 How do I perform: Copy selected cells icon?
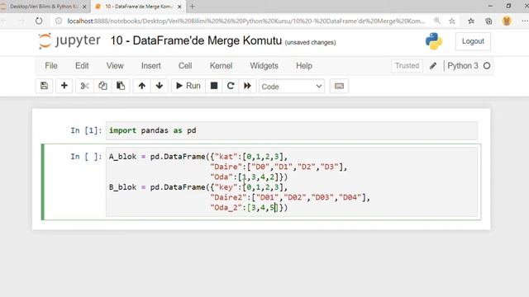(102, 86)
